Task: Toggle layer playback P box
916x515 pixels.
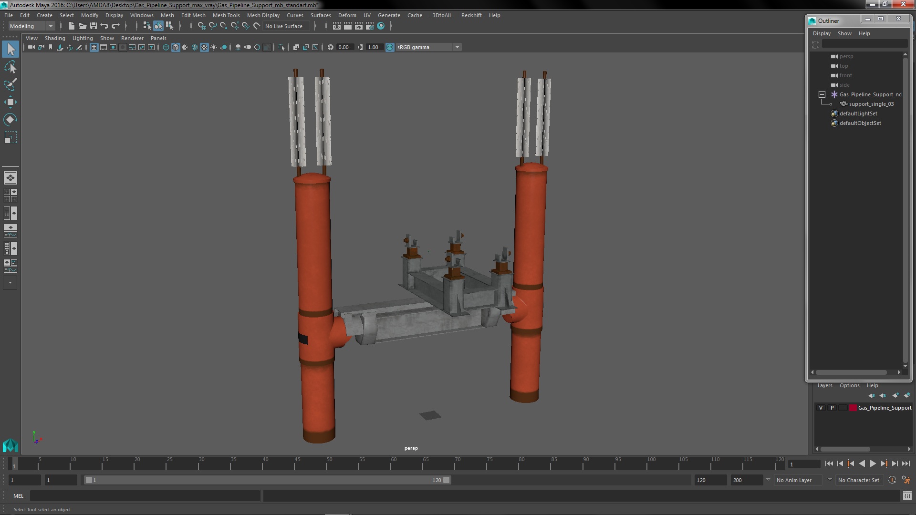Action: coord(832,408)
